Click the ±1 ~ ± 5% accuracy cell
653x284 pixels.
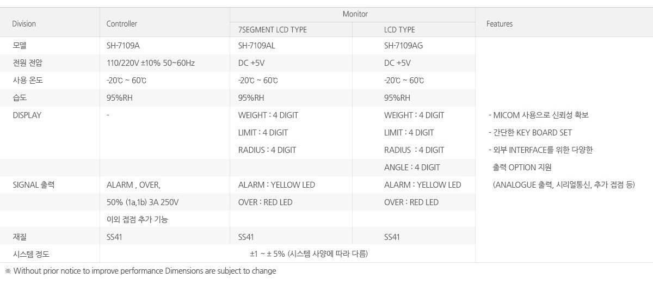[x=309, y=254]
